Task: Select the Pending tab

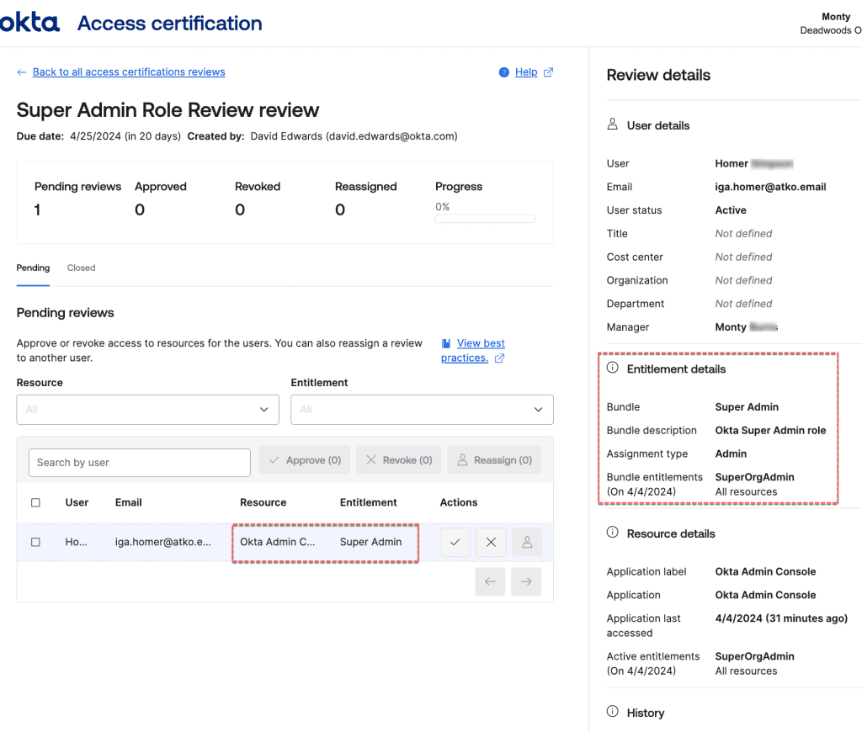Action: [33, 268]
